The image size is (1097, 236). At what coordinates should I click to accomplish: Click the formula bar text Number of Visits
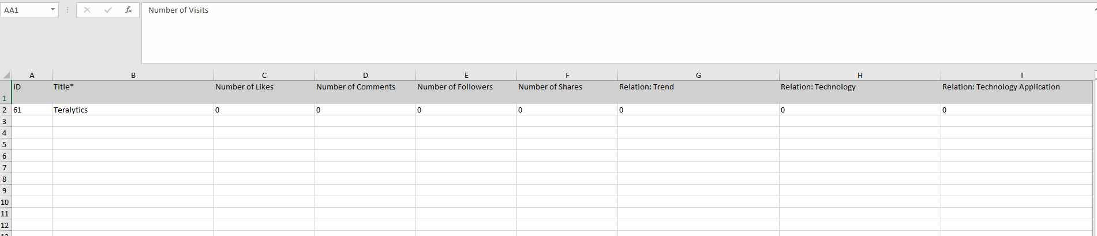click(x=178, y=10)
